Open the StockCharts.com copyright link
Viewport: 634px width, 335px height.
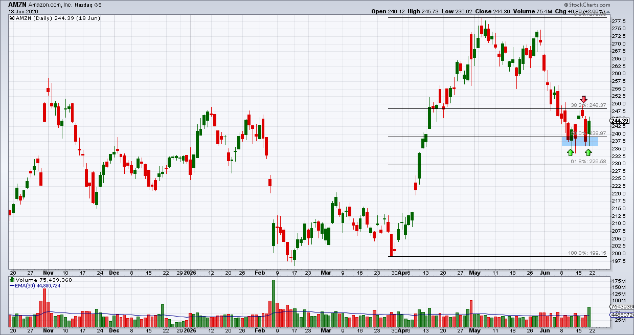(588, 4)
